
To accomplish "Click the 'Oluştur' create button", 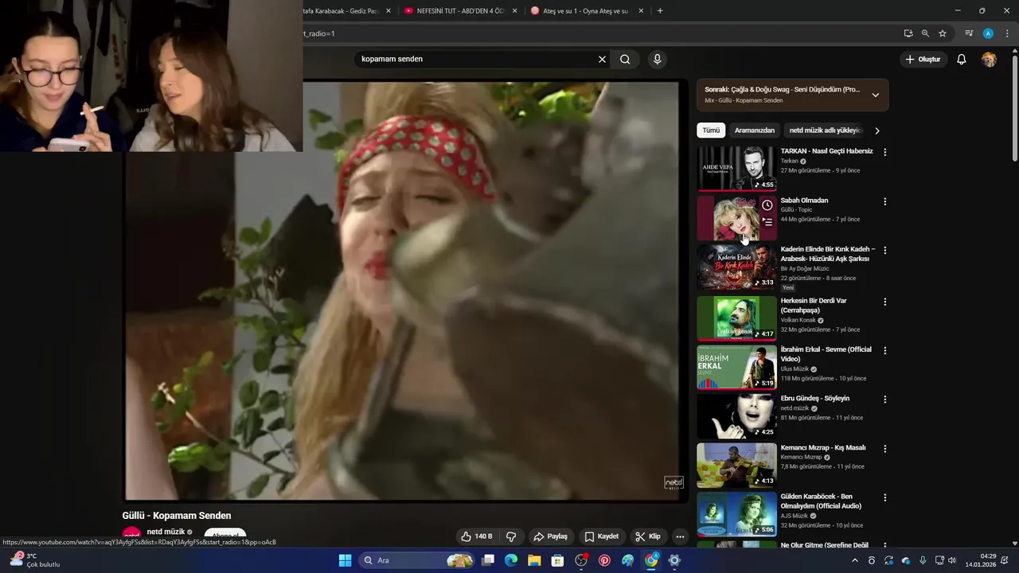I will click(923, 59).
